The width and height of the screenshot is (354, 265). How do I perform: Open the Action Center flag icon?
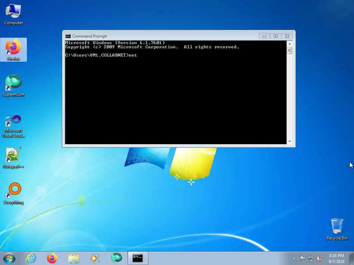302,258
